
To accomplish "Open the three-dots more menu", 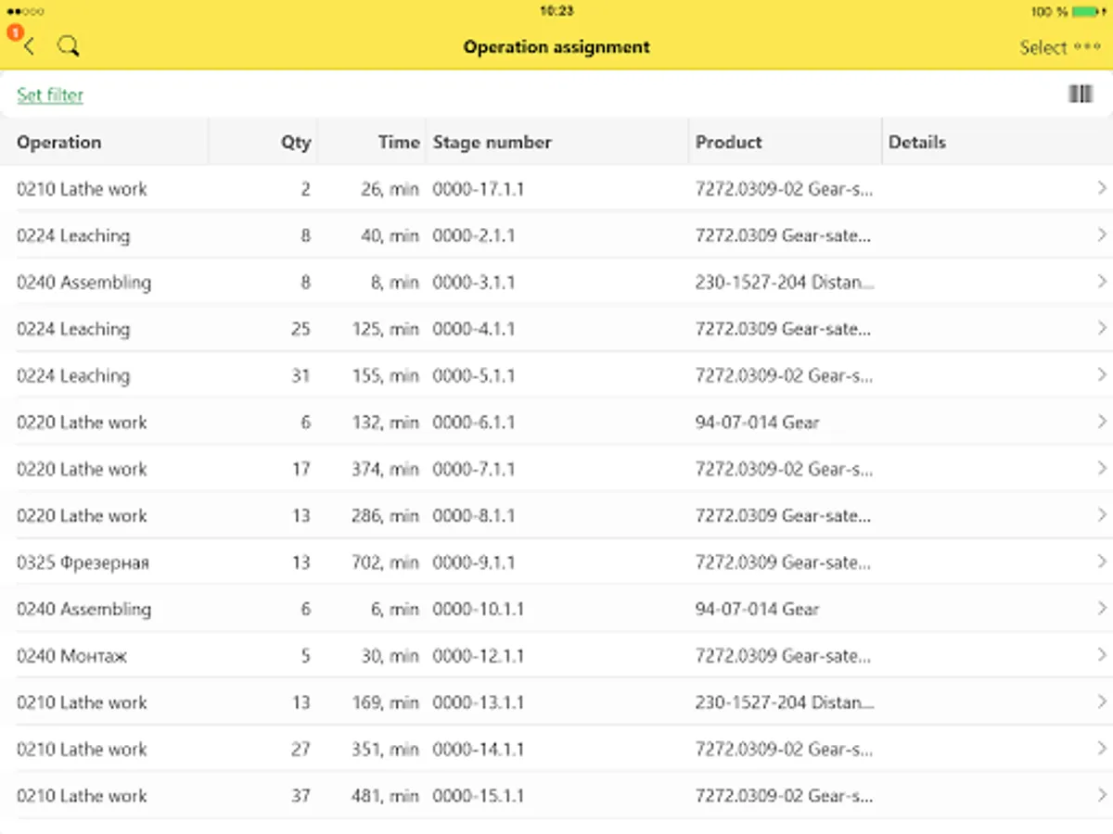I will click(1087, 47).
